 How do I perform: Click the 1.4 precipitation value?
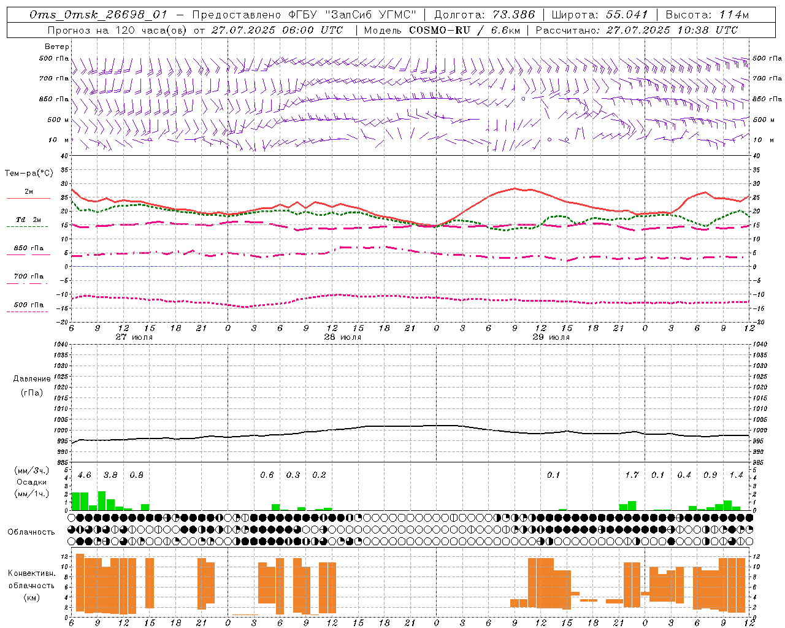[736, 475]
